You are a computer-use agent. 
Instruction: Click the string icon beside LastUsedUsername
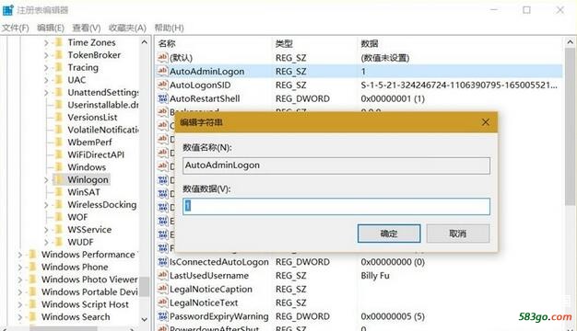coord(162,275)
